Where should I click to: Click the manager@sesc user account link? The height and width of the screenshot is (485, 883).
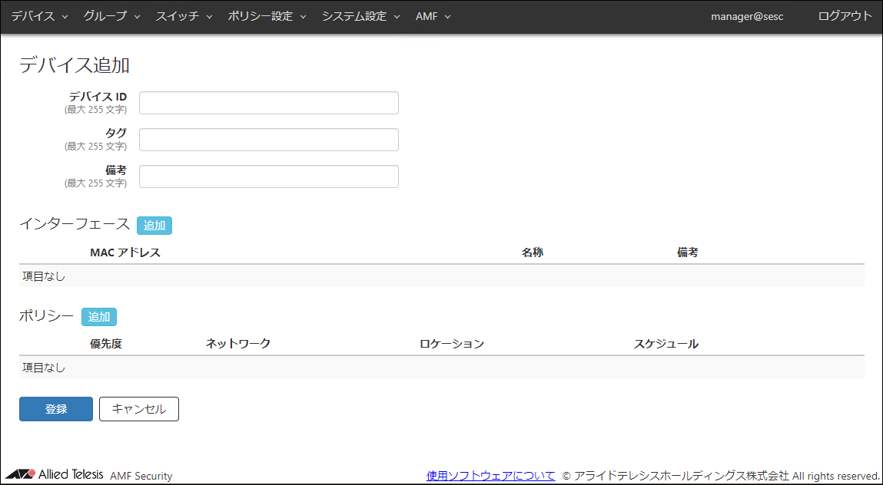(747, 16)
